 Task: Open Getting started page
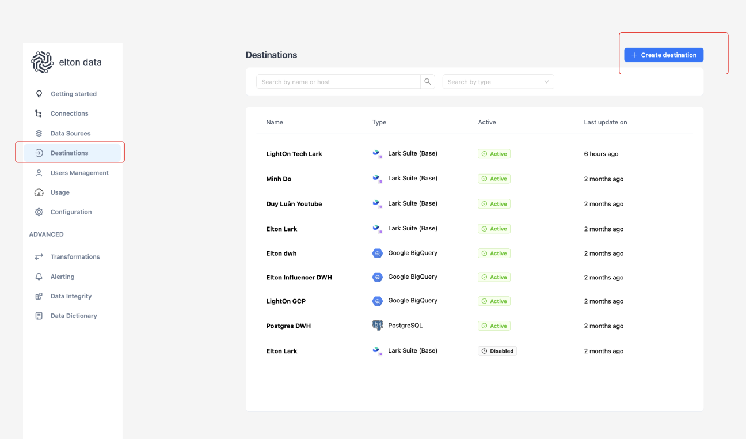coord(74,94)
